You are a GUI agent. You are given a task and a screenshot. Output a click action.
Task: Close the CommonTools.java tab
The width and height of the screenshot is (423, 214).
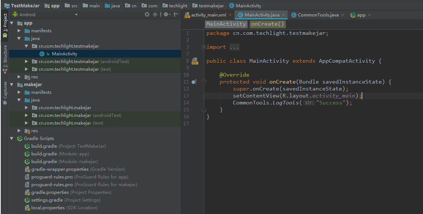[x=342, y=15]
